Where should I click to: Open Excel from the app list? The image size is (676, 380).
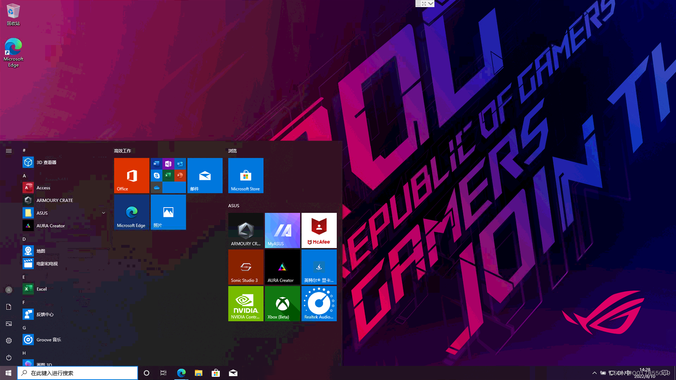click(65, 289)
